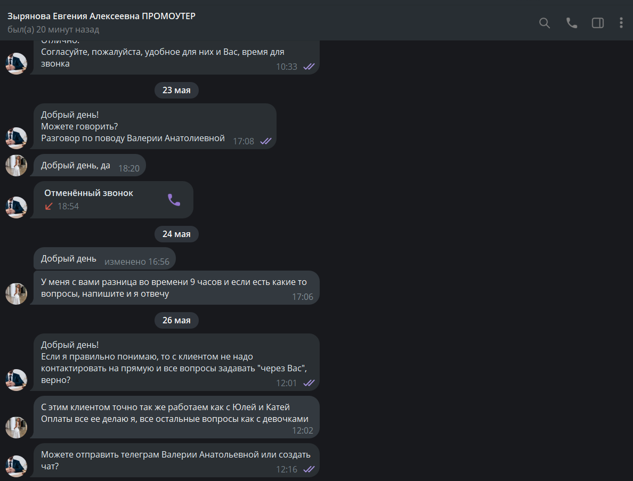Call back via purple phone in cancelled call
This screenshot has width=633, height=481.
174,200
